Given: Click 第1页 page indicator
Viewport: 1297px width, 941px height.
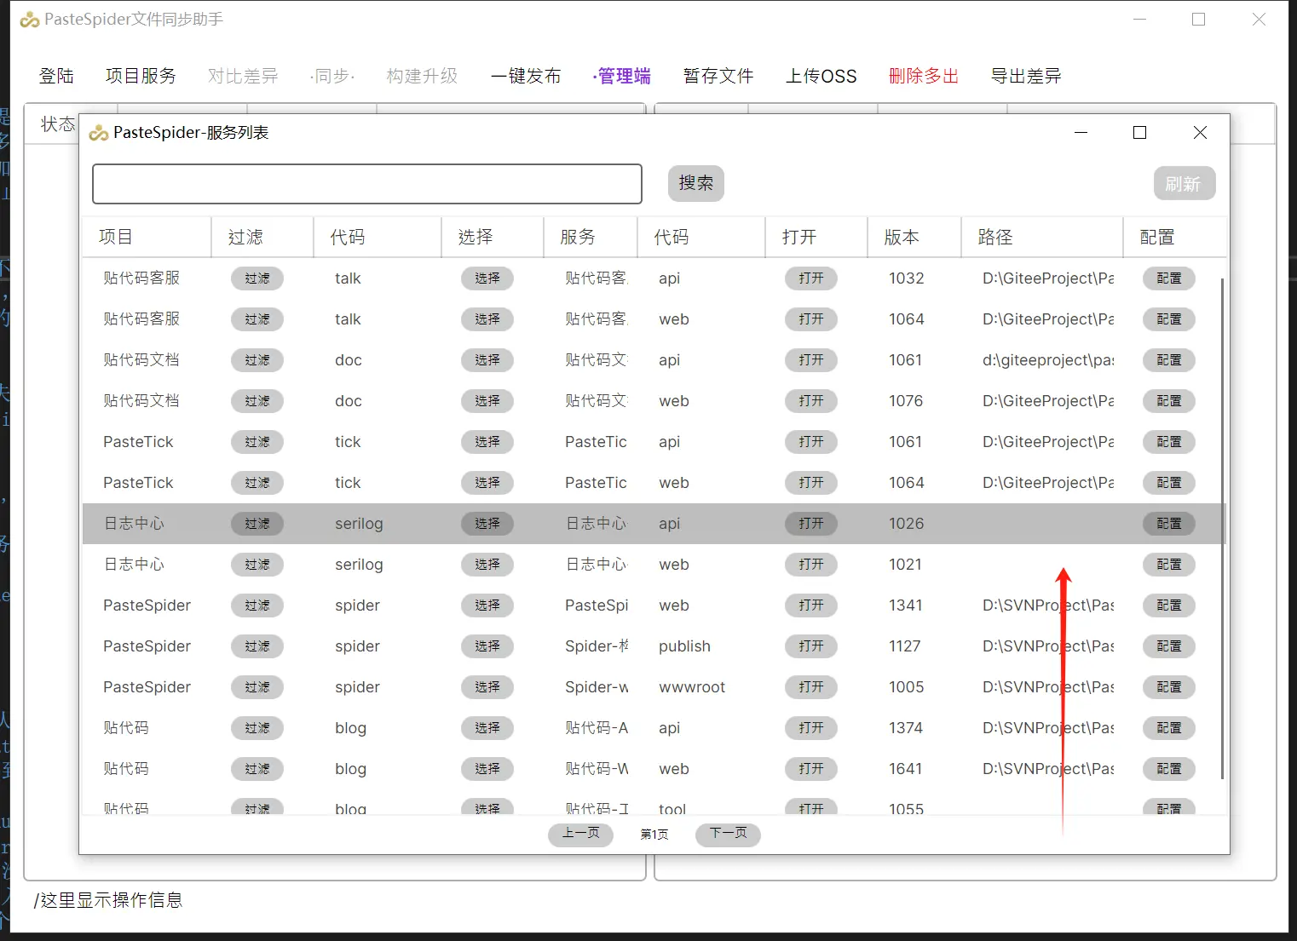Looking at the screenshot, I should (x=654, y=835).
